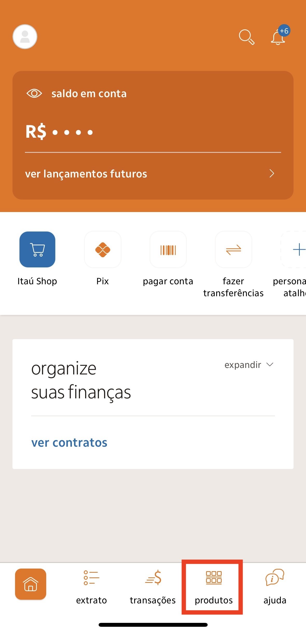Open ver lançamentos futuros arrow
This screenshot has width=306, height=633.
[272, 173]
